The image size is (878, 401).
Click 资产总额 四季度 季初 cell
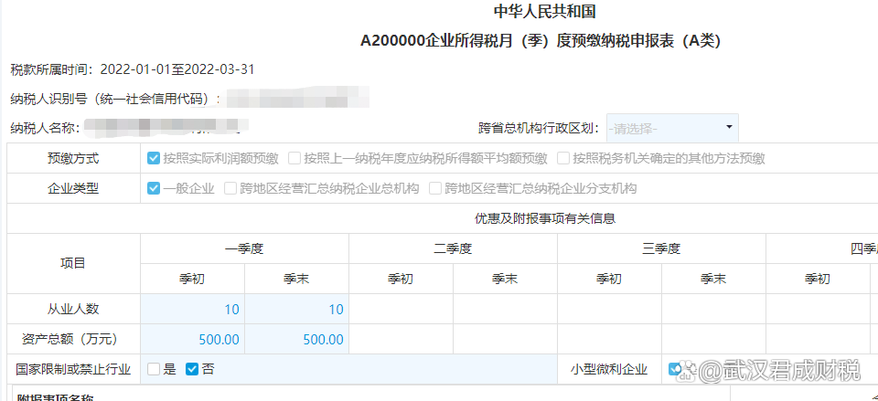click(x=818, y=339)
